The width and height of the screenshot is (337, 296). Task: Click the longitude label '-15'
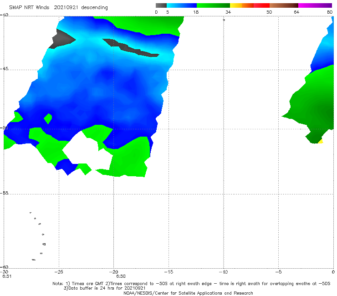click(168, 272)
